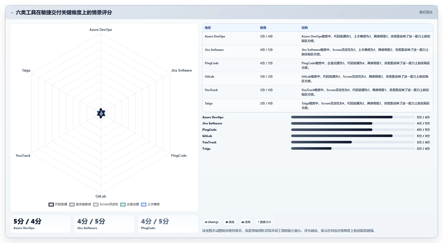Viewport: 443px width, 243px height.
Task: Open the Azure DevOps 5分 / 4分 summary card
Action: 41,224
